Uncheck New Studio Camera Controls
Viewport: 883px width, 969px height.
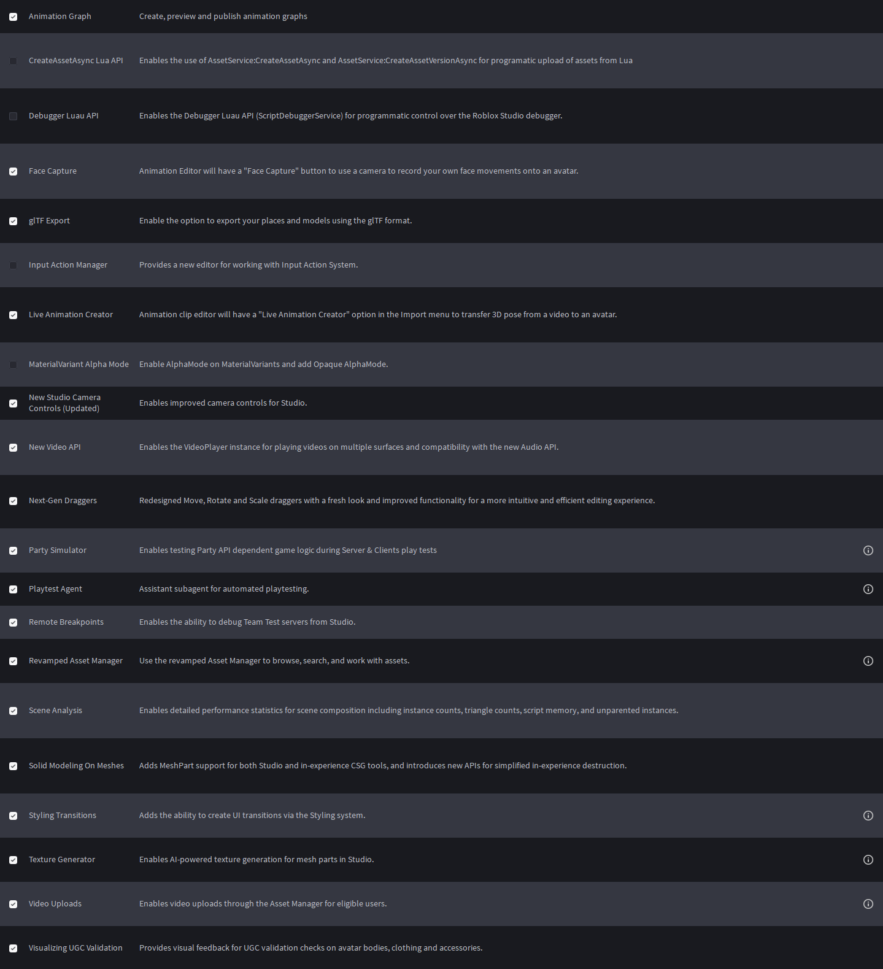click(x=13, y=403)
